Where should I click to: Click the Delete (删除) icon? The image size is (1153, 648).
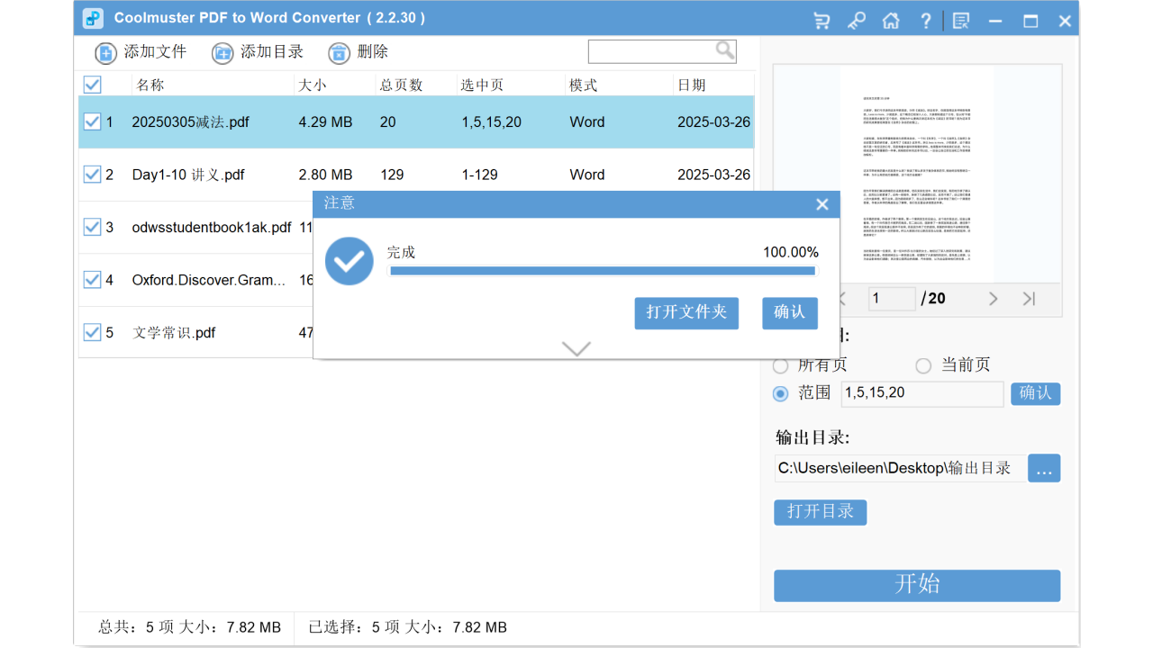(x=339, y=52)
